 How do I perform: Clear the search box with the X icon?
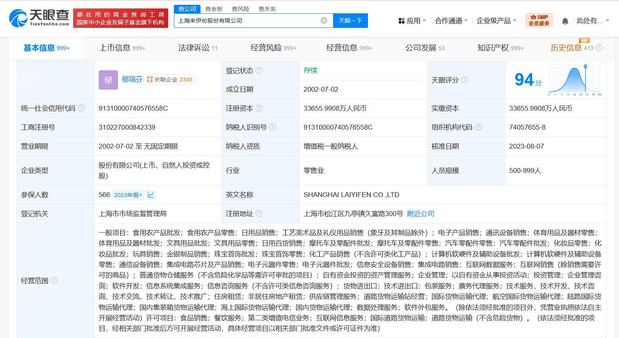(324, 20)
